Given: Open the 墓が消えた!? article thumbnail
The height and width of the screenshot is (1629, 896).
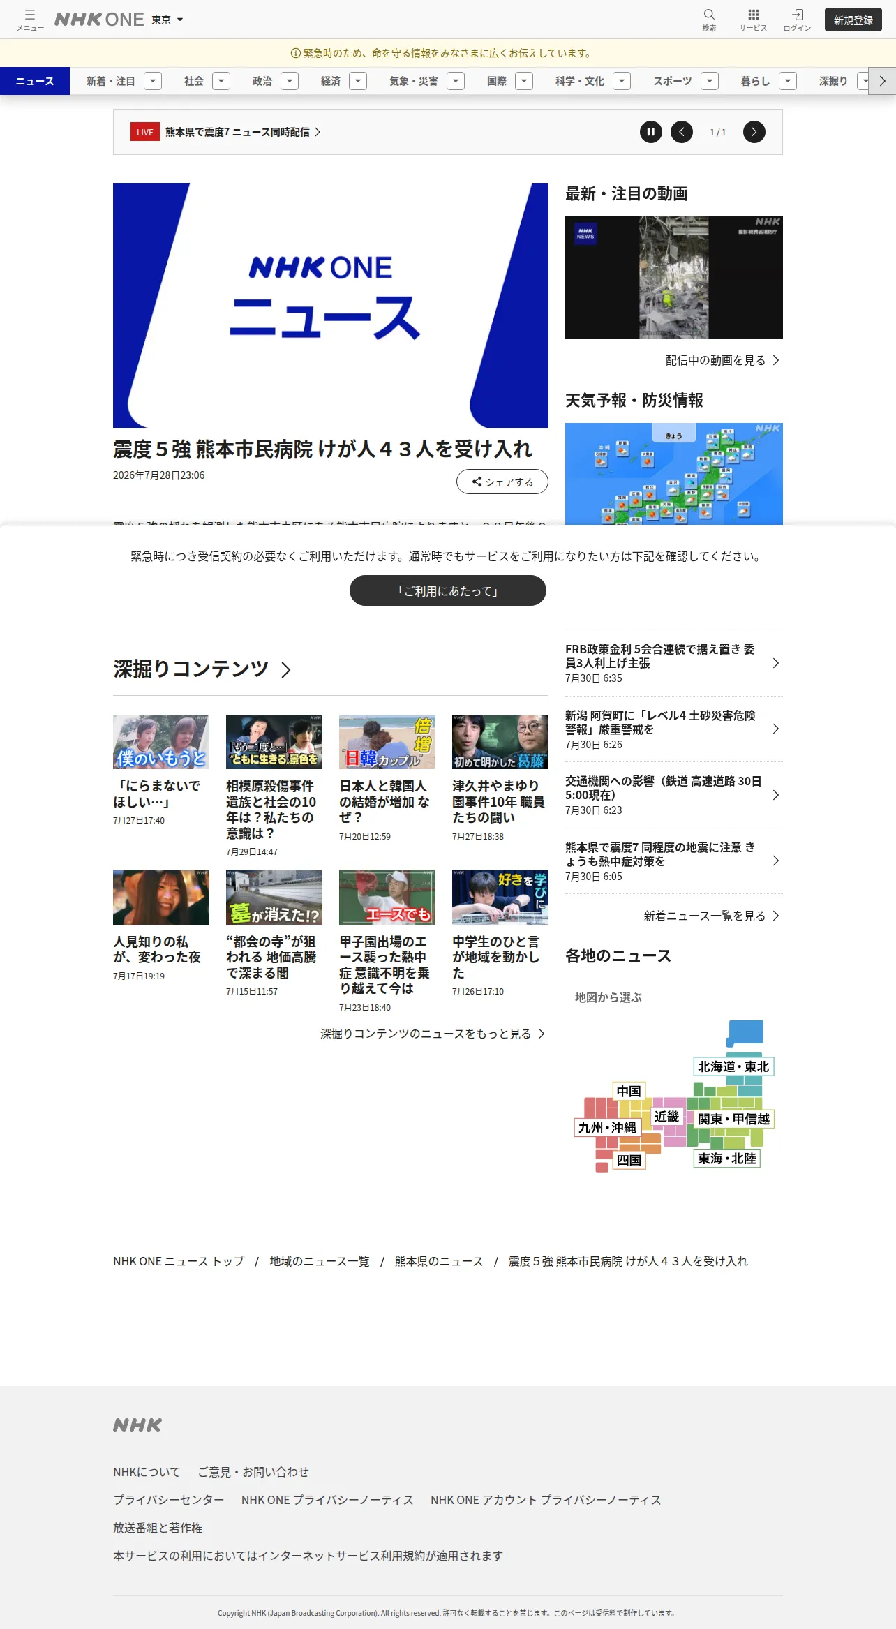Looking at the screenshot, I should [x=274, y=898].
